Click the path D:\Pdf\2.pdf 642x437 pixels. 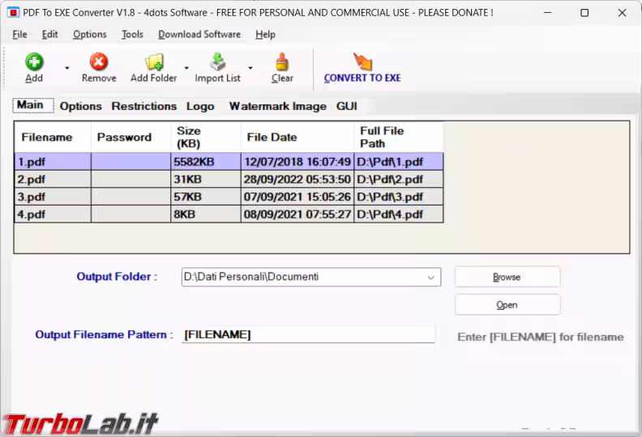(x=398, y=180)
